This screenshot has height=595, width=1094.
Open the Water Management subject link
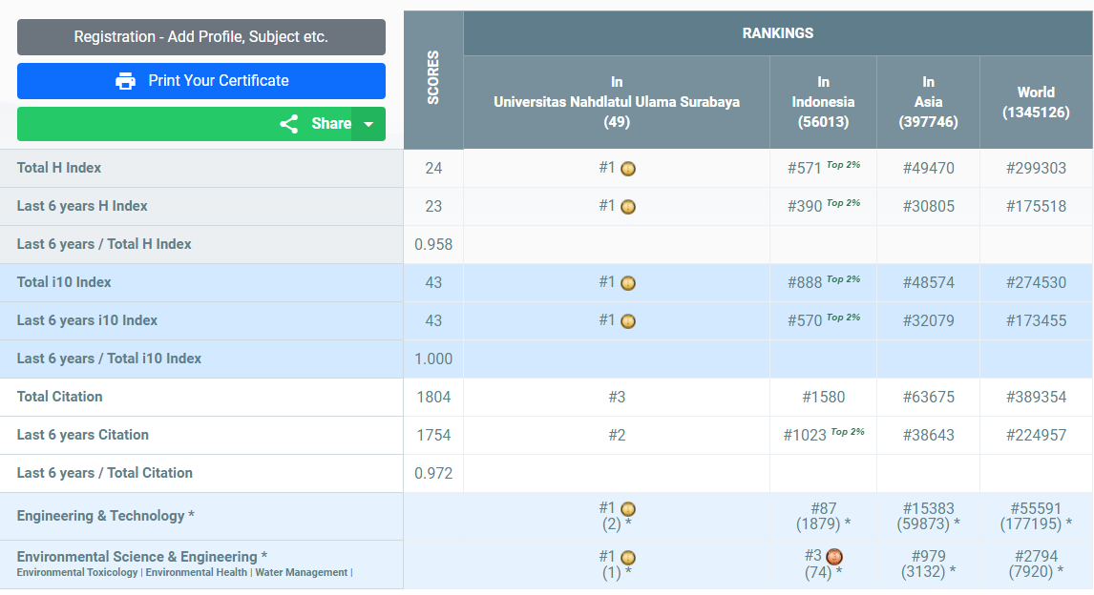301,573
